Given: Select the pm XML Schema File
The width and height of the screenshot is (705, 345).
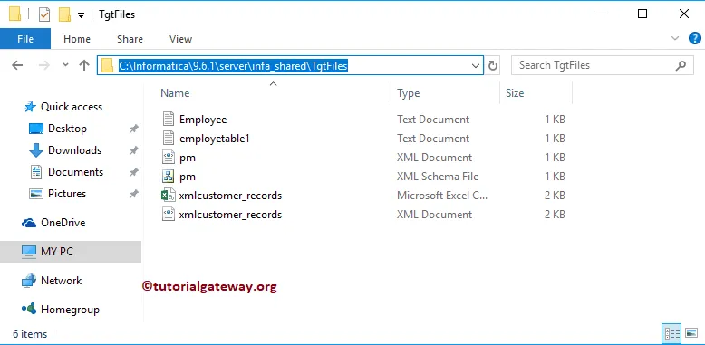Looking at the screenshot, I should pos(187,177).
